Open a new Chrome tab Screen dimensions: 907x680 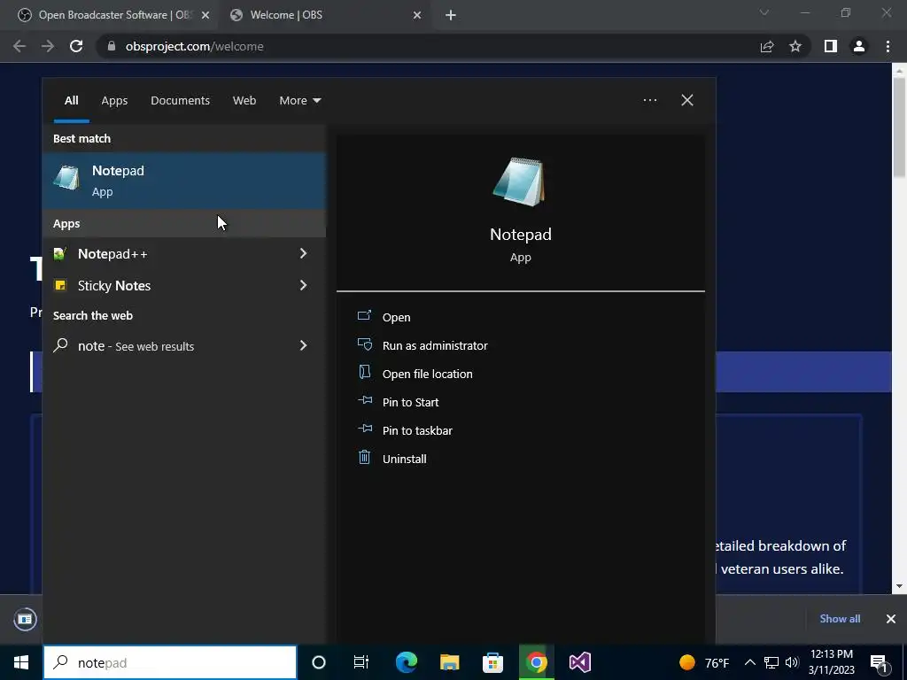(451, 15)
